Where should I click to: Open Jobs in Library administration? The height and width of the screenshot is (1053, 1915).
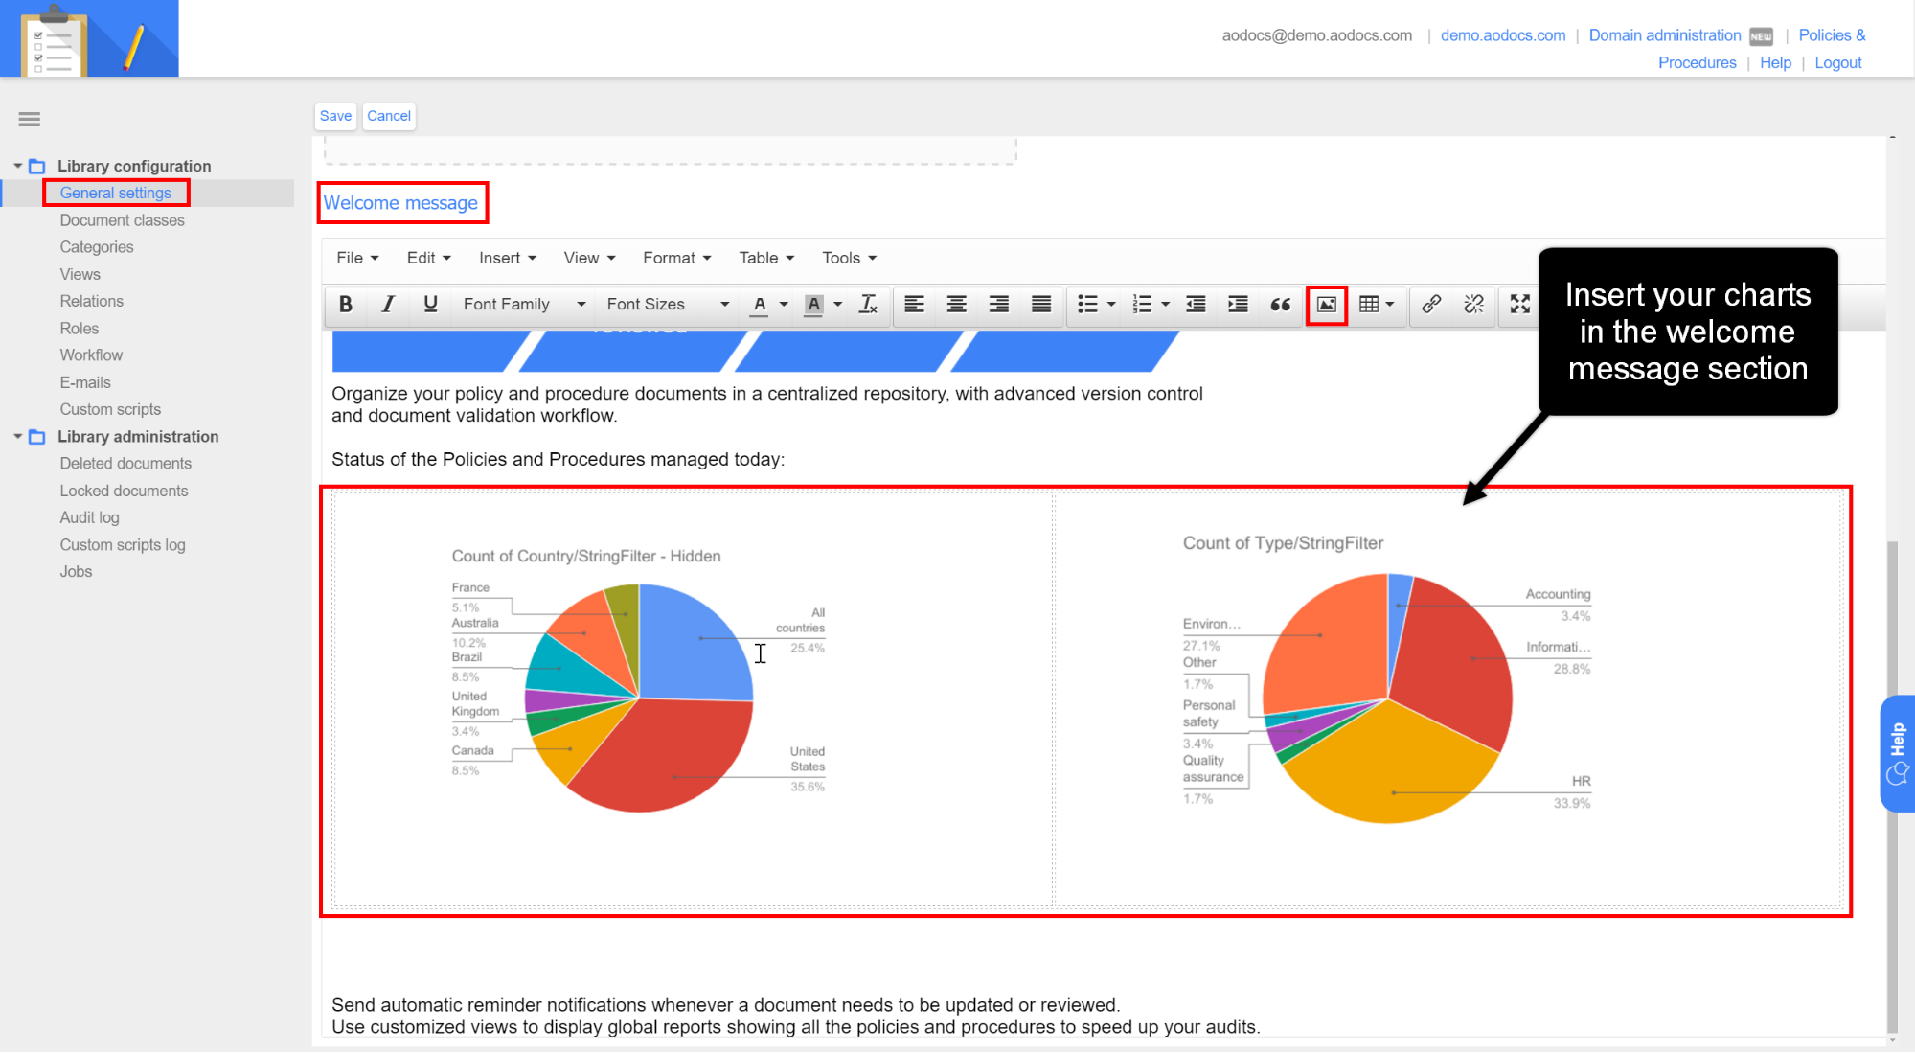76,572
